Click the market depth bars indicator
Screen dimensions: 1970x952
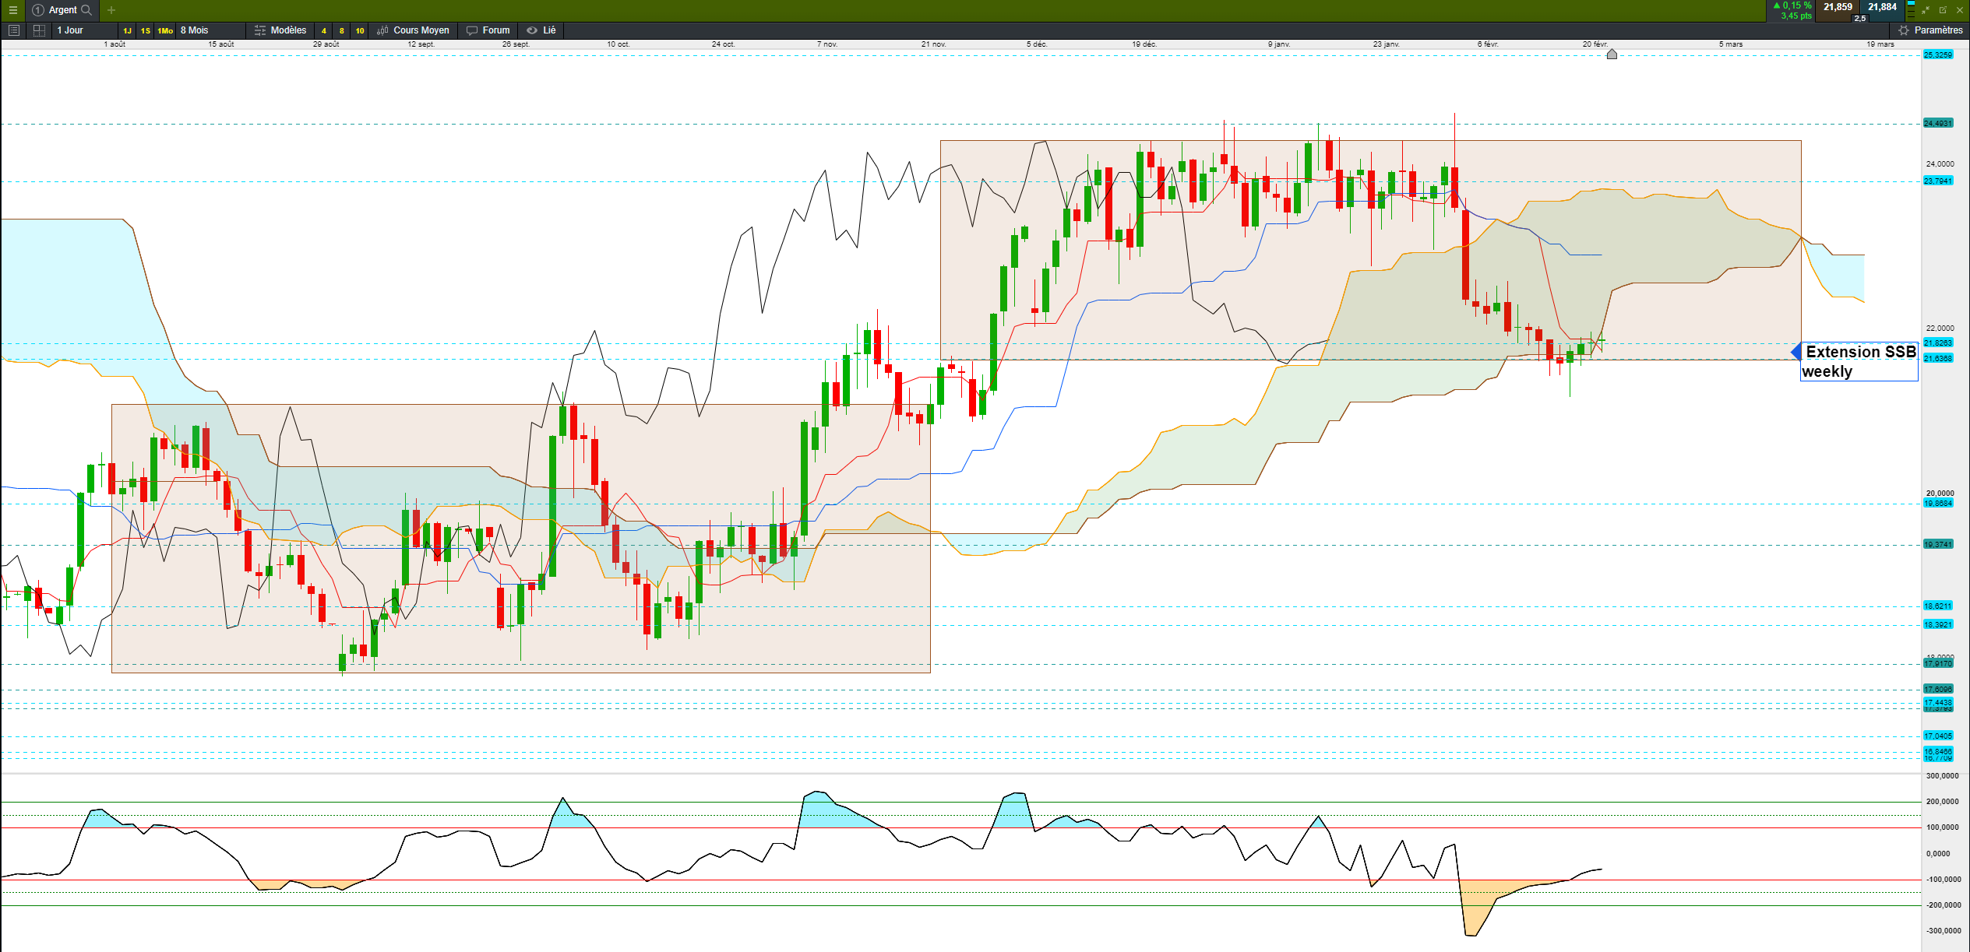tap(1911, 10)
